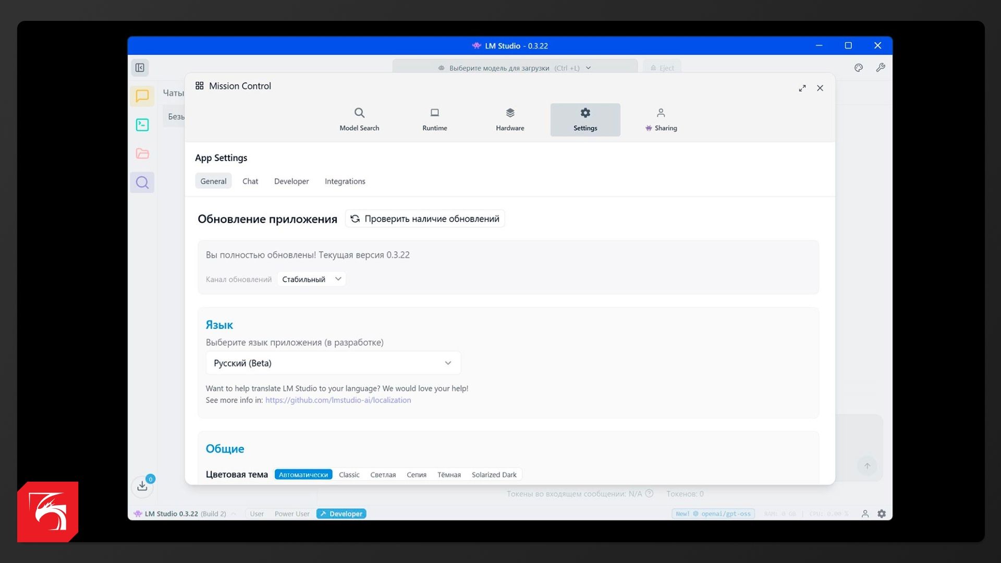Open the My Models folder icon

142,153
